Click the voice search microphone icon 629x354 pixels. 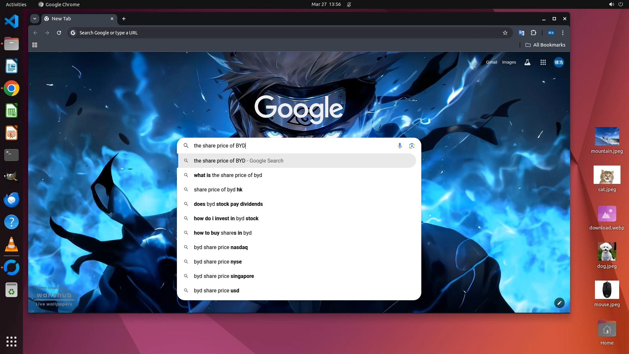click(x=400, y=146)
